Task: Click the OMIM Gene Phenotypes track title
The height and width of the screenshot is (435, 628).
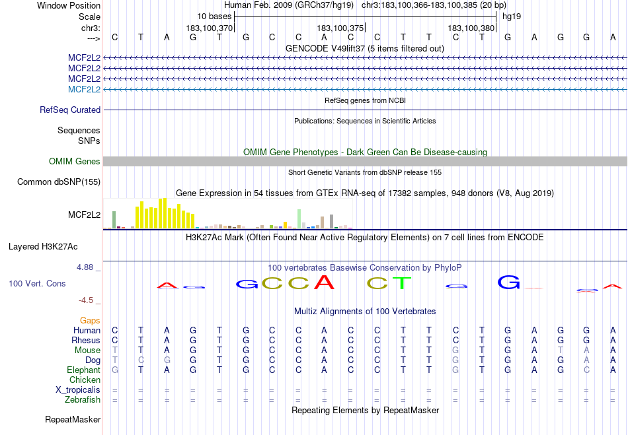Action: click(365, 152)
